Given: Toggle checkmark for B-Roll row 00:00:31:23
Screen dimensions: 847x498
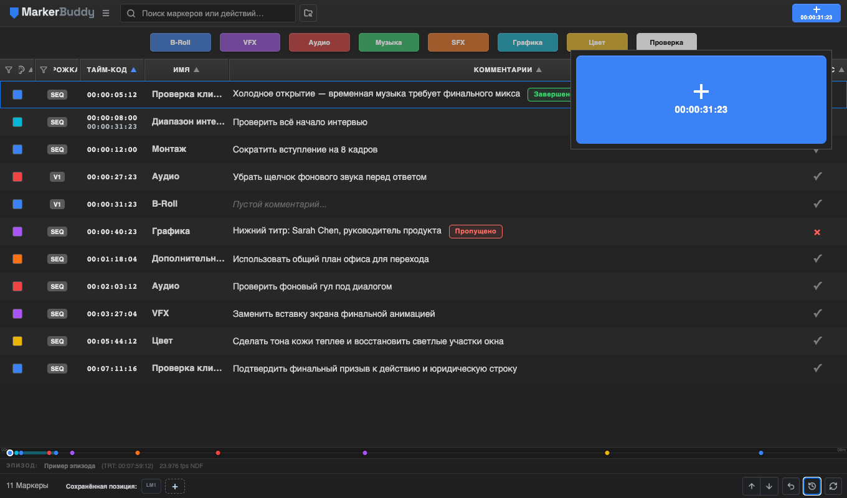Looking at the screenshot, I should 818,204.
